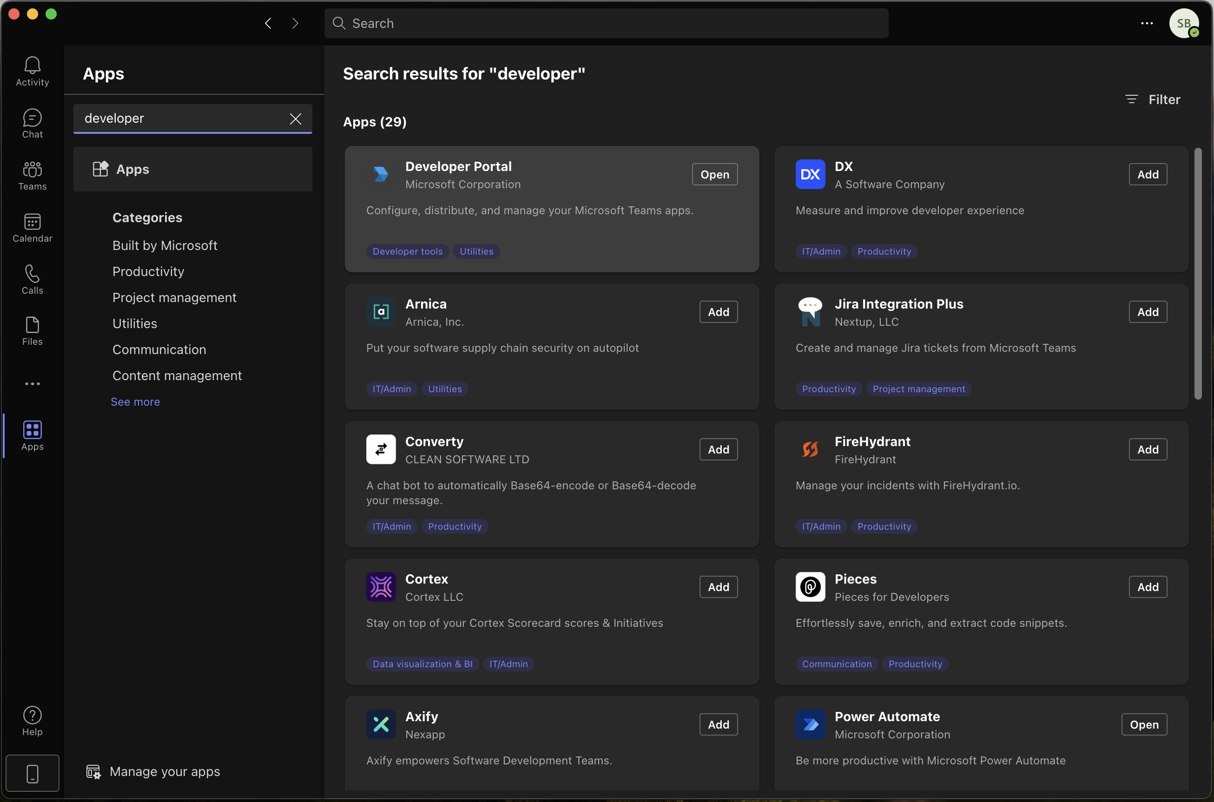Click the Cortex app title
The width and height of the screenshot is (1214, 802).
pos(427,579)
